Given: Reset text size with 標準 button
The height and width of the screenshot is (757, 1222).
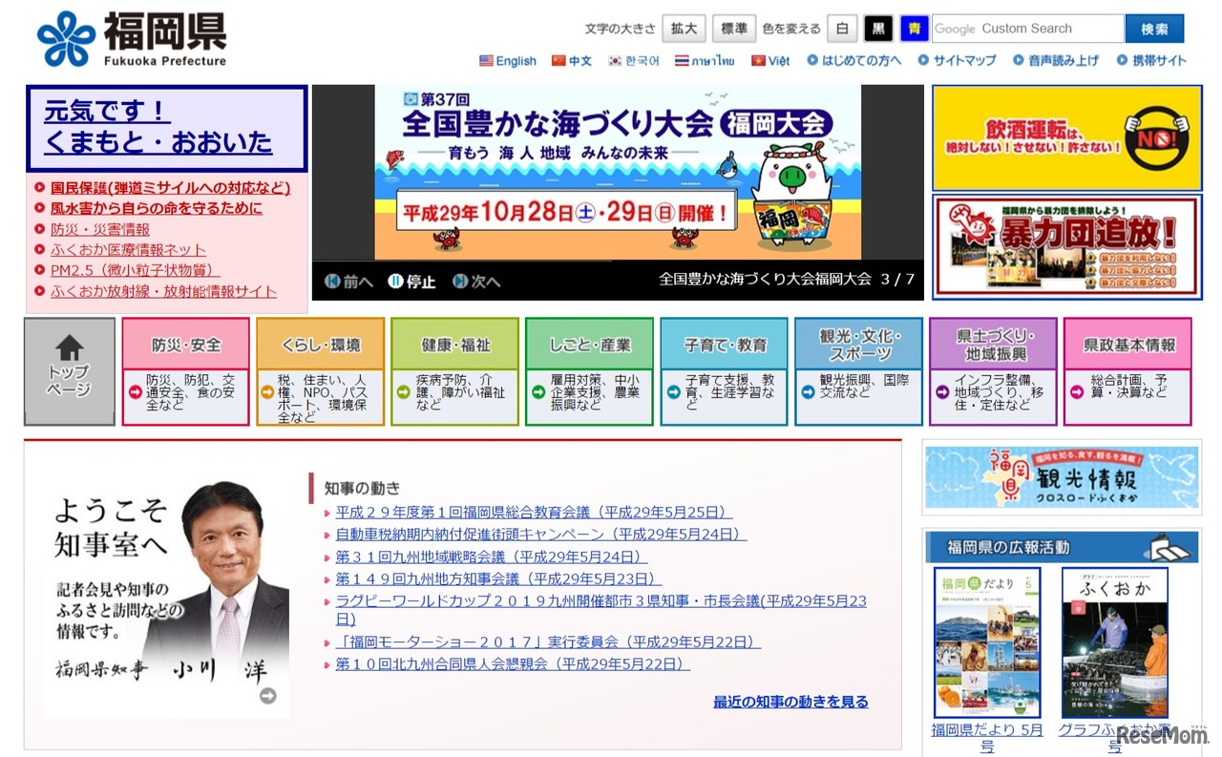Looking at the screenshot, I should click(734, 29).
